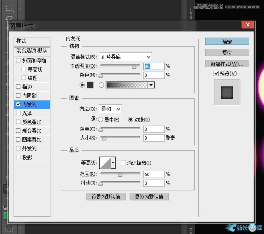Select 外发光 in the styles list
Viewport: 264px width, 234px height.
29,148
